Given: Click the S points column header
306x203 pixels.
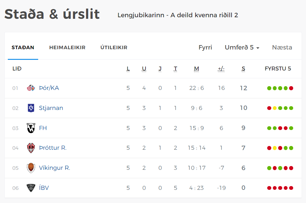Looking at the screenshot, I should point(243,69).
